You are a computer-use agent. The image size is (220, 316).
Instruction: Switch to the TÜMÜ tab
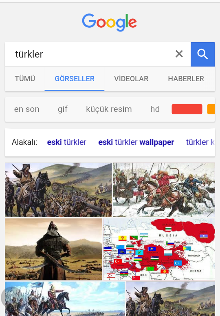point(25,79)
